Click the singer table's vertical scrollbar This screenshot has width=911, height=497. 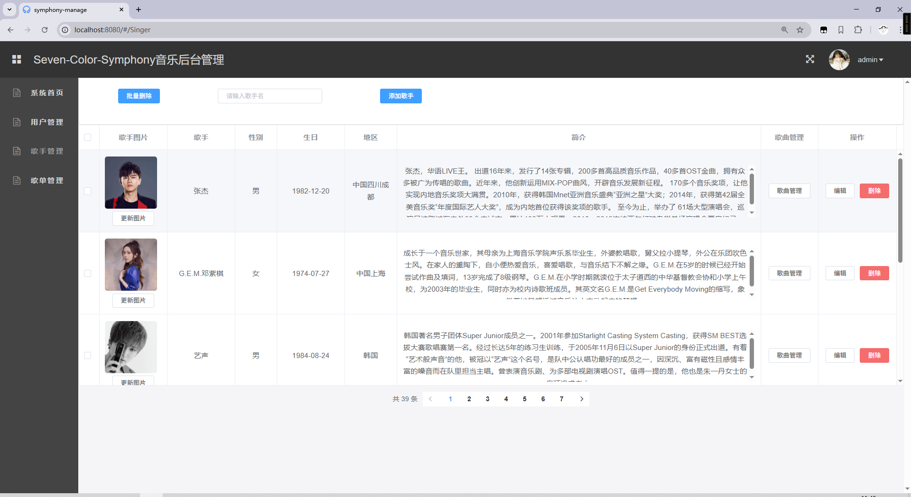click(x=900, y=211)
